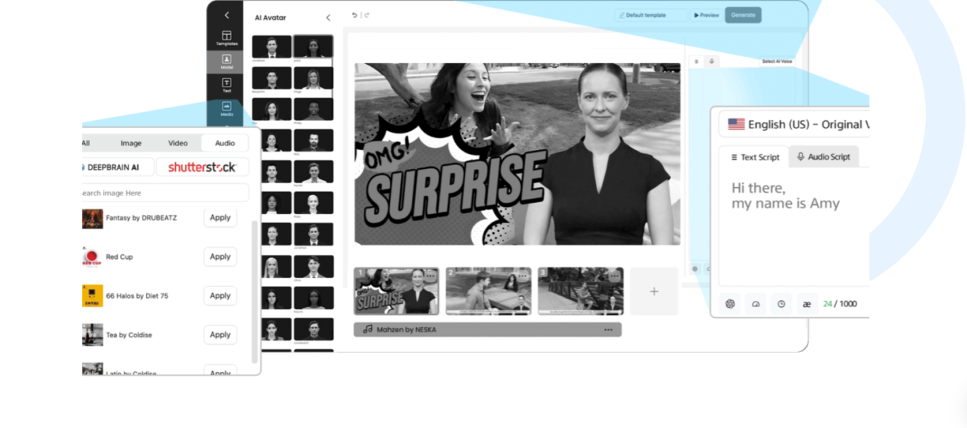
Task: Click the Tea by Coldise cover art
Action: (x=93, y=335)
